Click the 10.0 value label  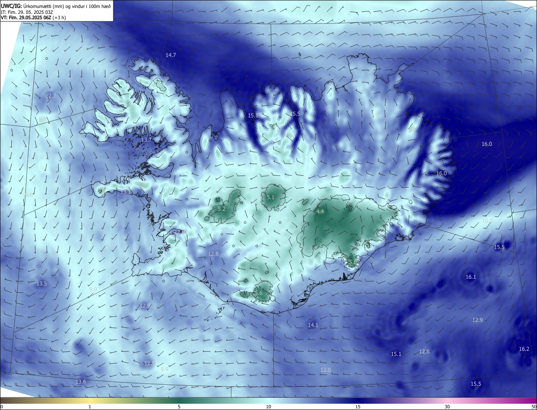coord(487,221)
